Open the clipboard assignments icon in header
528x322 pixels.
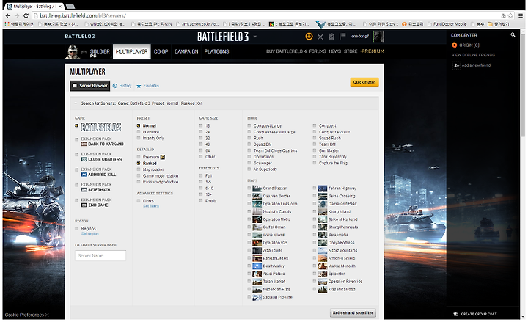click(x=331, y=36)
